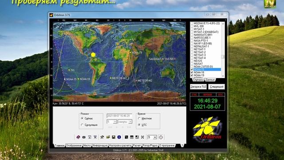Open the step value dropdown showing 5
This screenshot has height=160, width=284.
[115, 122]
